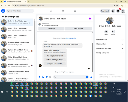Open a new Chrome tab
This screenshot has width=128, height=102.
(x=29, y=2)
